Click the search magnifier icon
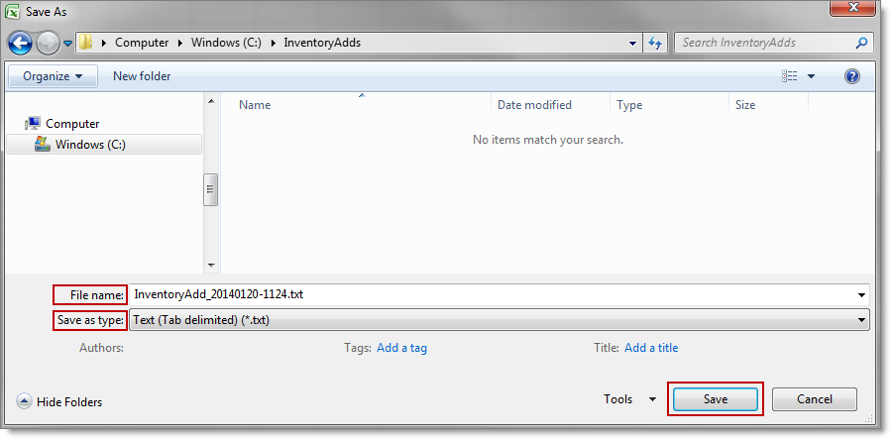This screenshot has width=891, height=439. (860, 43)
